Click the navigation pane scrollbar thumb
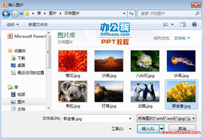The image size is (203, 139). click(x=48, y=52)
